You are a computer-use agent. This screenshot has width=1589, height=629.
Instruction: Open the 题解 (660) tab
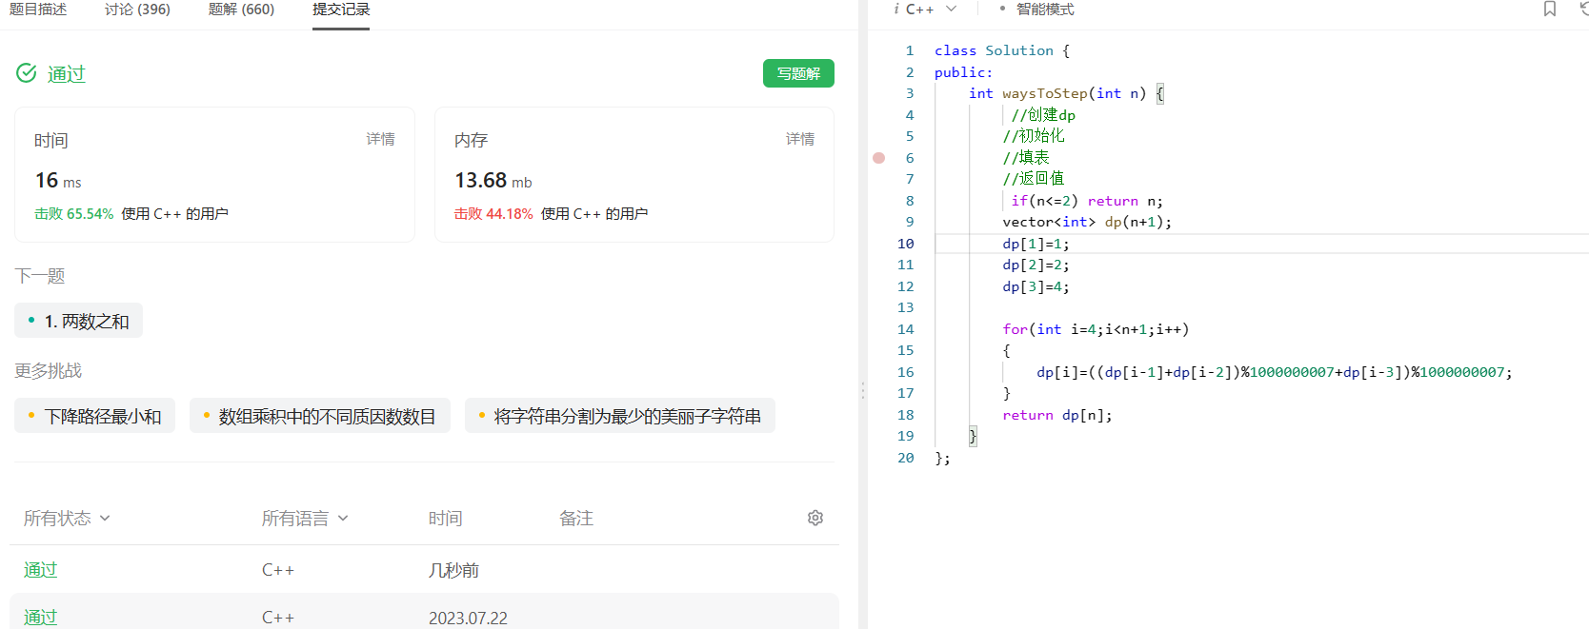(241, 10)
